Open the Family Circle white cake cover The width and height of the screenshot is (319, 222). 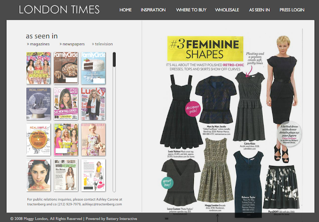93,68
